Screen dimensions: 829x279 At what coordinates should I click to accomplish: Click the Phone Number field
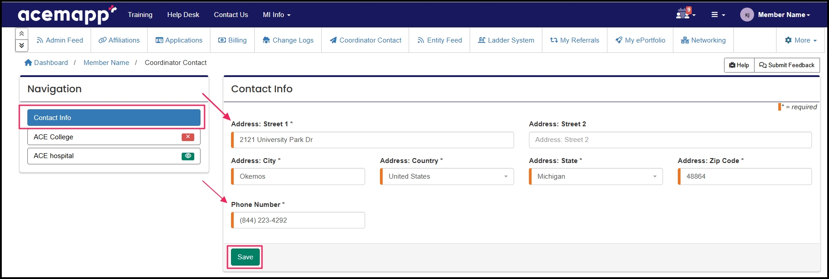(298, 220)
